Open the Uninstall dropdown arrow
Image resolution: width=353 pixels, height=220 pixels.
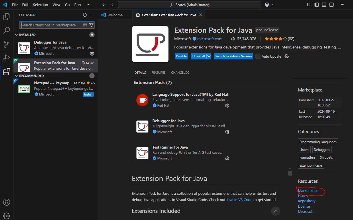(x=209, y=56)
